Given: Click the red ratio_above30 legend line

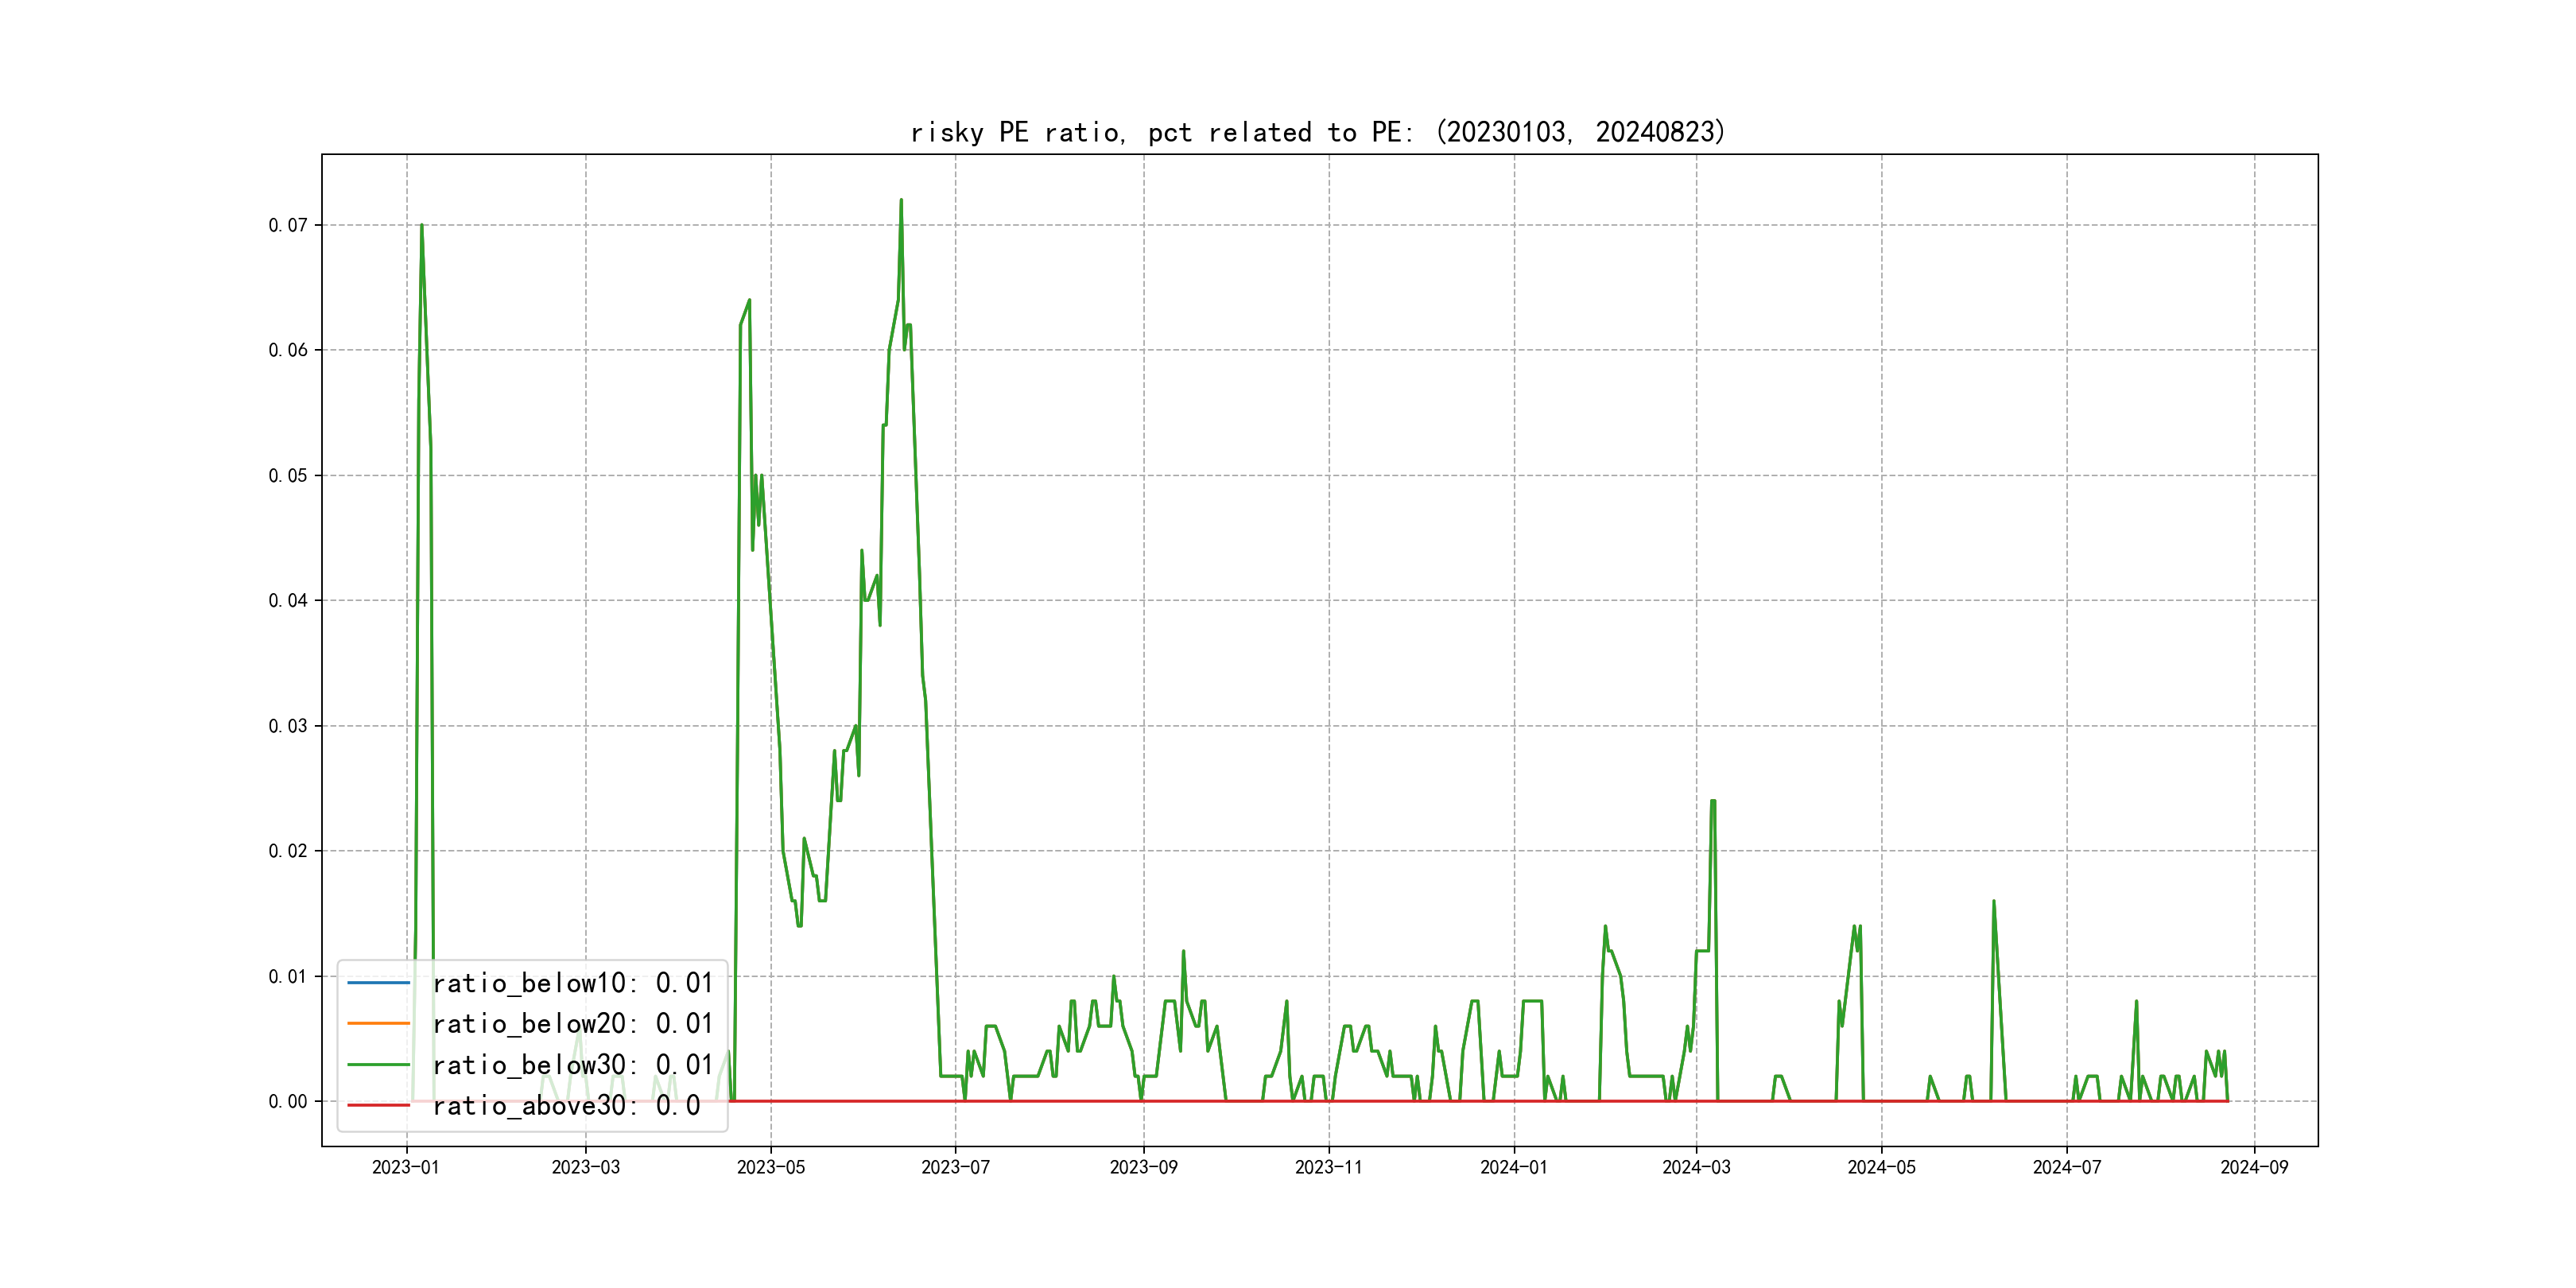Looking at the screenshot, I should (378, 1106).
